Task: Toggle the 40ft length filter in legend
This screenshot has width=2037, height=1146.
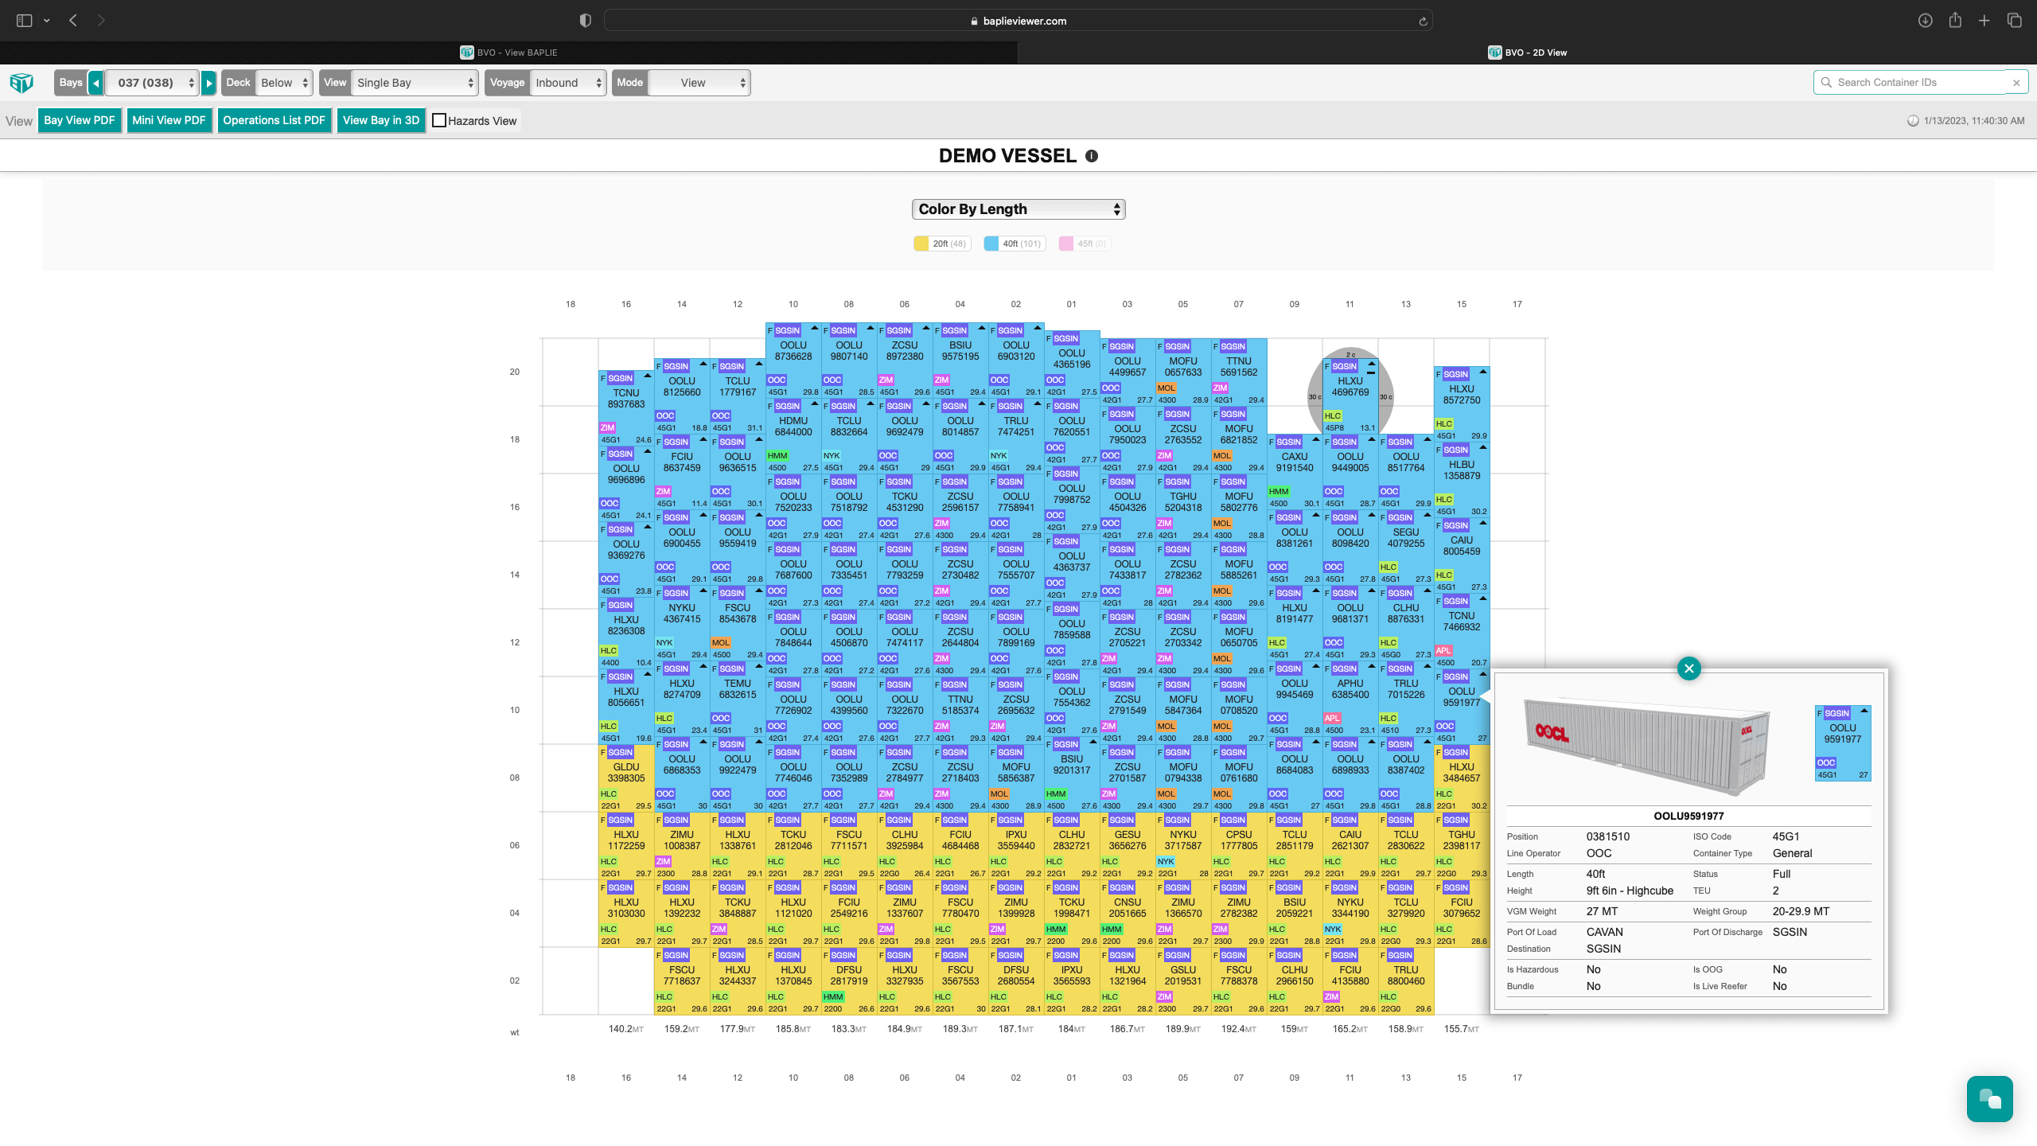Action: (x=1014, y=243)
